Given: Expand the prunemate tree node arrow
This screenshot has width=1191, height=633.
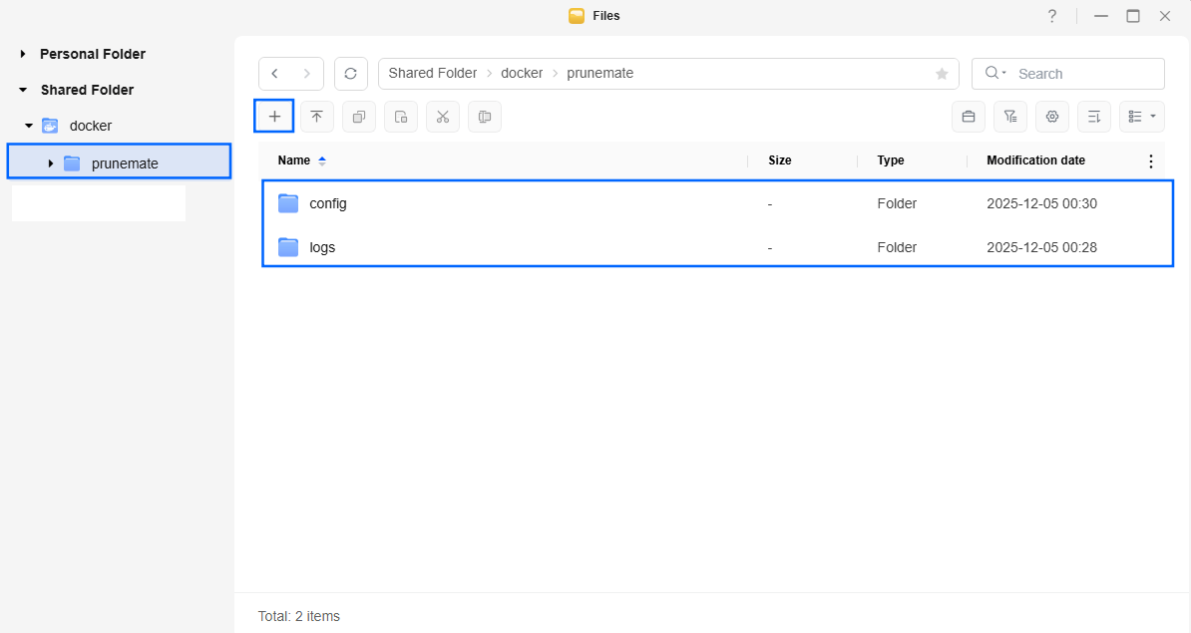Looking at the screenshot, I should (x=51, y=163).
